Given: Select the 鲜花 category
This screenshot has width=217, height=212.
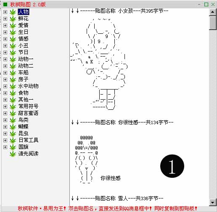Looking at the screenshot, I should tap(23, 19).
